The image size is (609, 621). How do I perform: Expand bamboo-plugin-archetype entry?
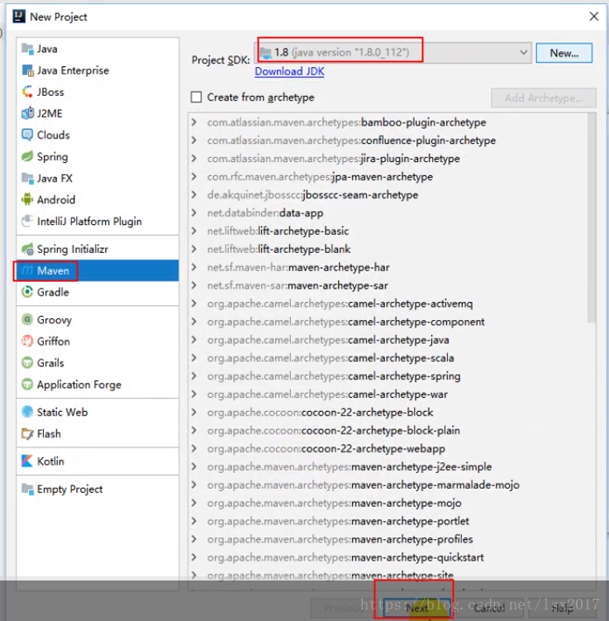pyautogui.click(x=194, y=122)
